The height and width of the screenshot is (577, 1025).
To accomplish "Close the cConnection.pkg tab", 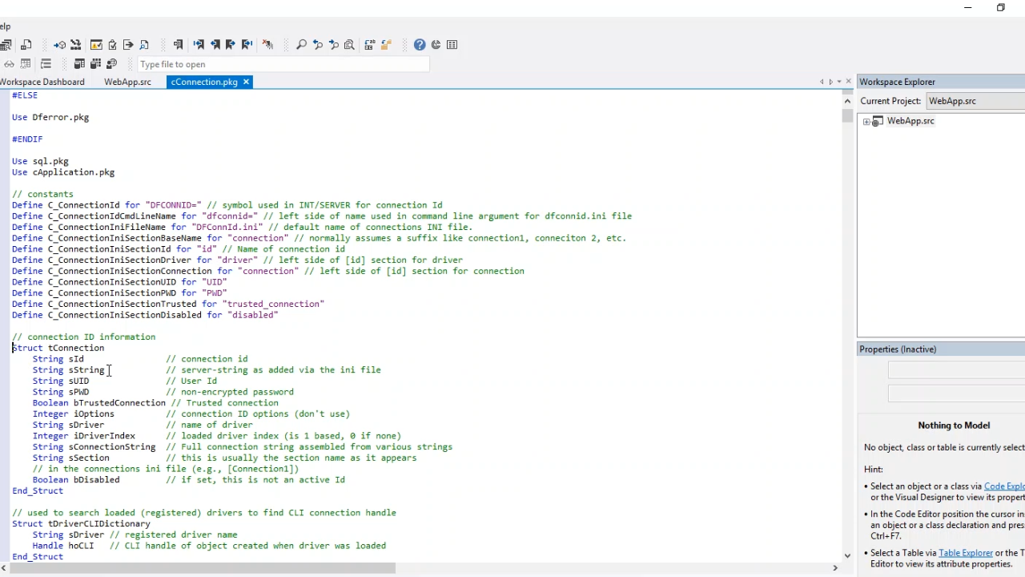I will (x=247, y=82).
